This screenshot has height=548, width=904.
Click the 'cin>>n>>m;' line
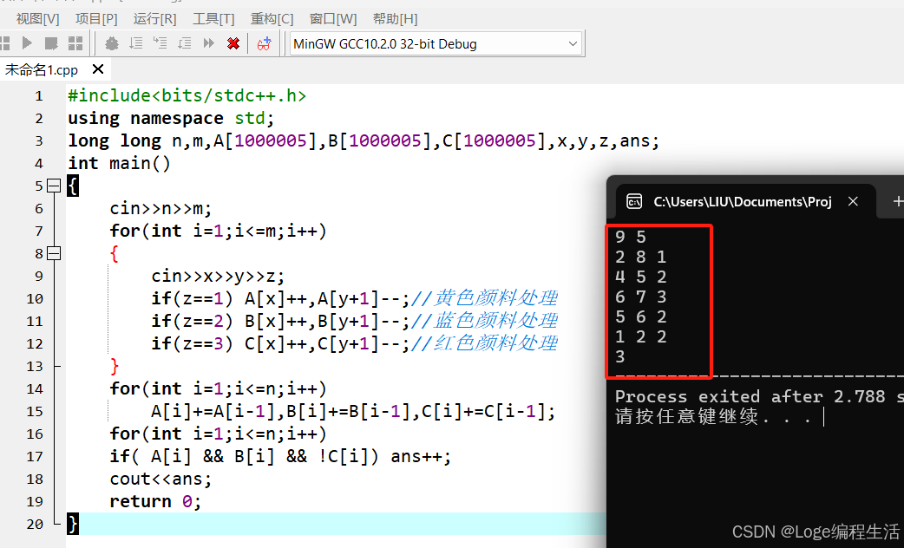[160, 208]
